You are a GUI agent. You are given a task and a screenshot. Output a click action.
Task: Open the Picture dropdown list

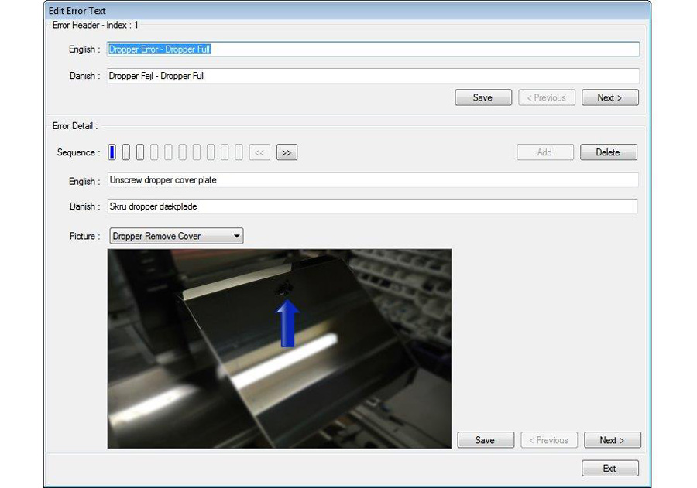237,236
